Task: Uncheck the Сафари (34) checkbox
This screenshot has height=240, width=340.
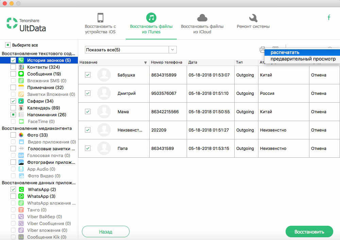Action: coord(13,101)
